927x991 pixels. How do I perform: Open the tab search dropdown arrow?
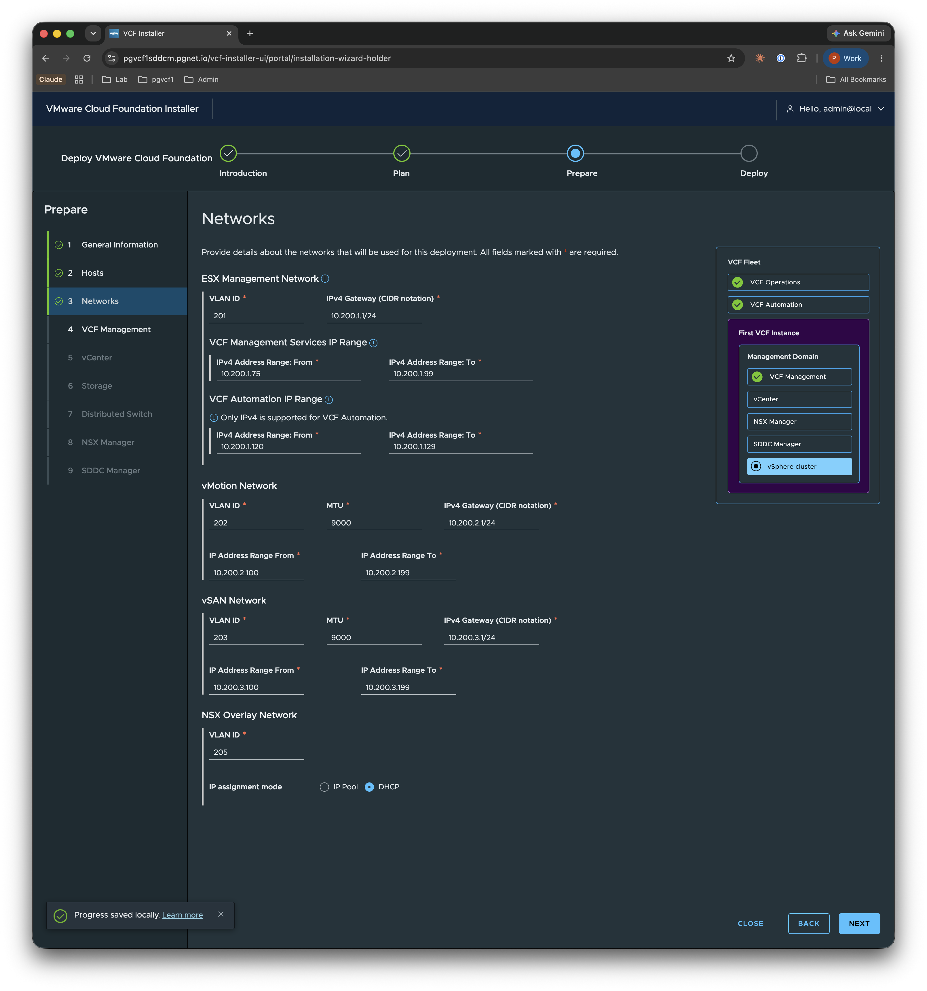(x=93, y=33)
